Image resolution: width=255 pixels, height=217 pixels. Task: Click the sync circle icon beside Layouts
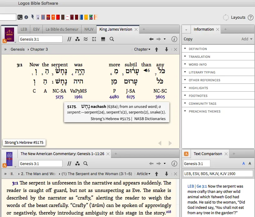(226, 18)
